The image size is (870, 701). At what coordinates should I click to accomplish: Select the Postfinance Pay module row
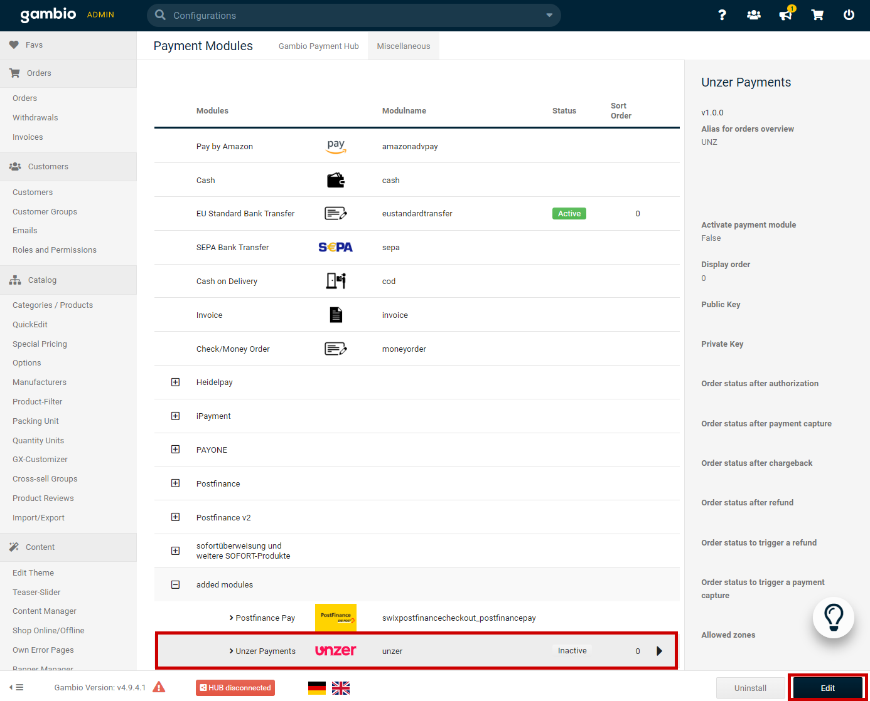(x=417, y=618)
